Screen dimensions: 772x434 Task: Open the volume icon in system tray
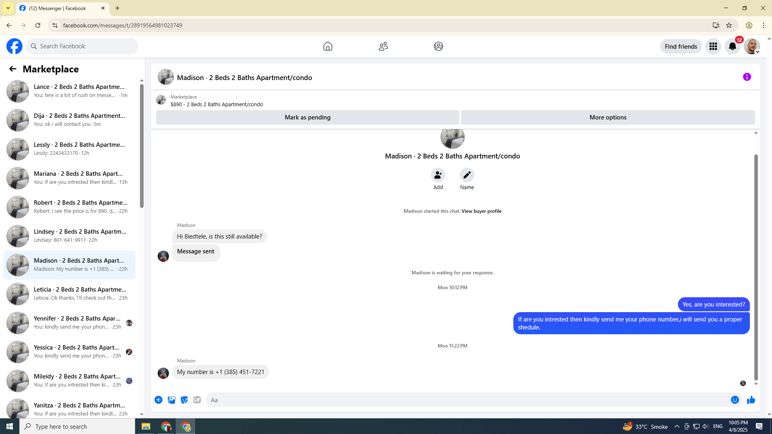pos(706,426)
